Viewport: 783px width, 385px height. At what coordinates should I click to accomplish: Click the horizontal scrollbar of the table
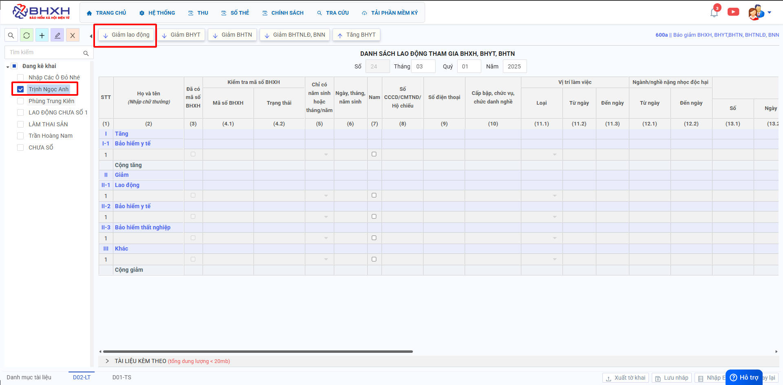click(258, 351)
